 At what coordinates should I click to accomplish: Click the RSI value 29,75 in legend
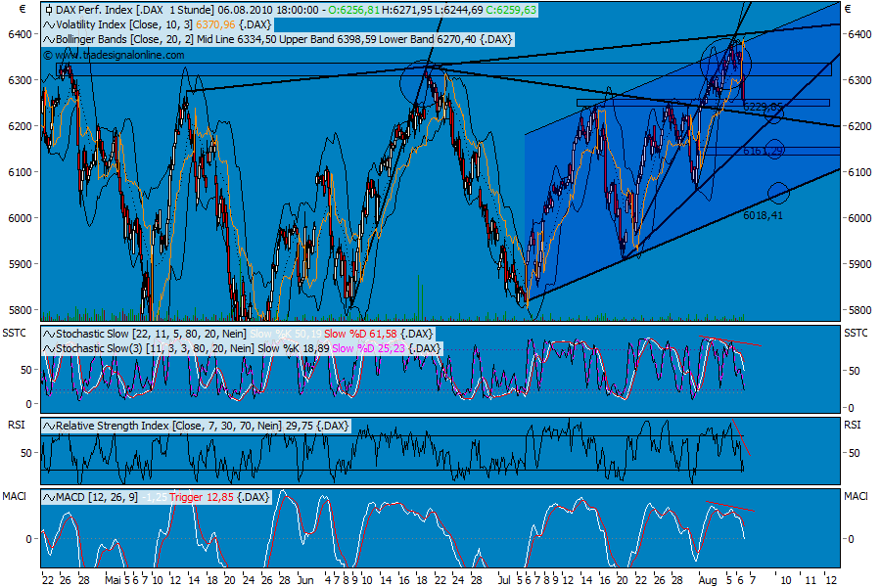tap(299, 427)
